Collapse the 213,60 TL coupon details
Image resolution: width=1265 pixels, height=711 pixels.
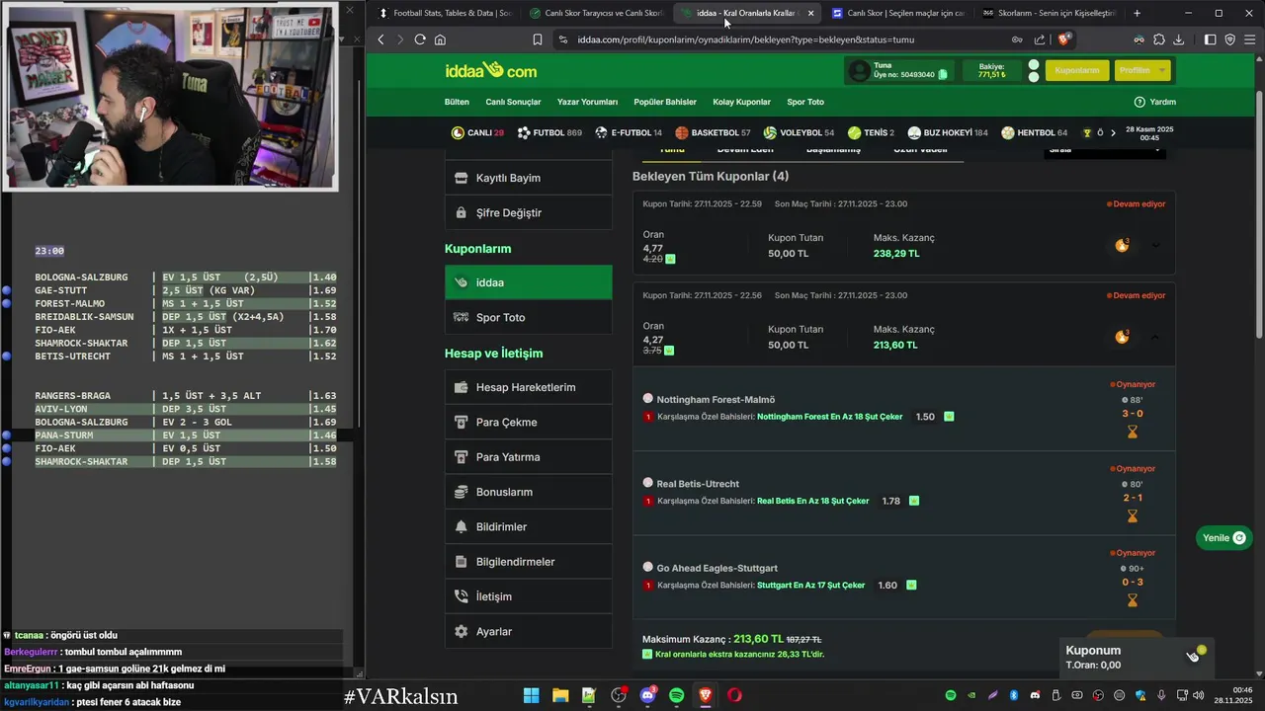(x=1154, y=337)
